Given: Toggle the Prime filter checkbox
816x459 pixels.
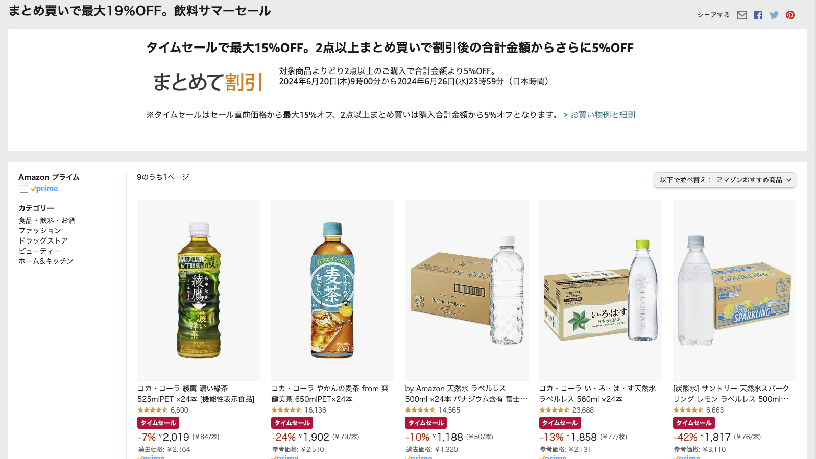Looking at the screenshot, I should [x=24, y=189].
